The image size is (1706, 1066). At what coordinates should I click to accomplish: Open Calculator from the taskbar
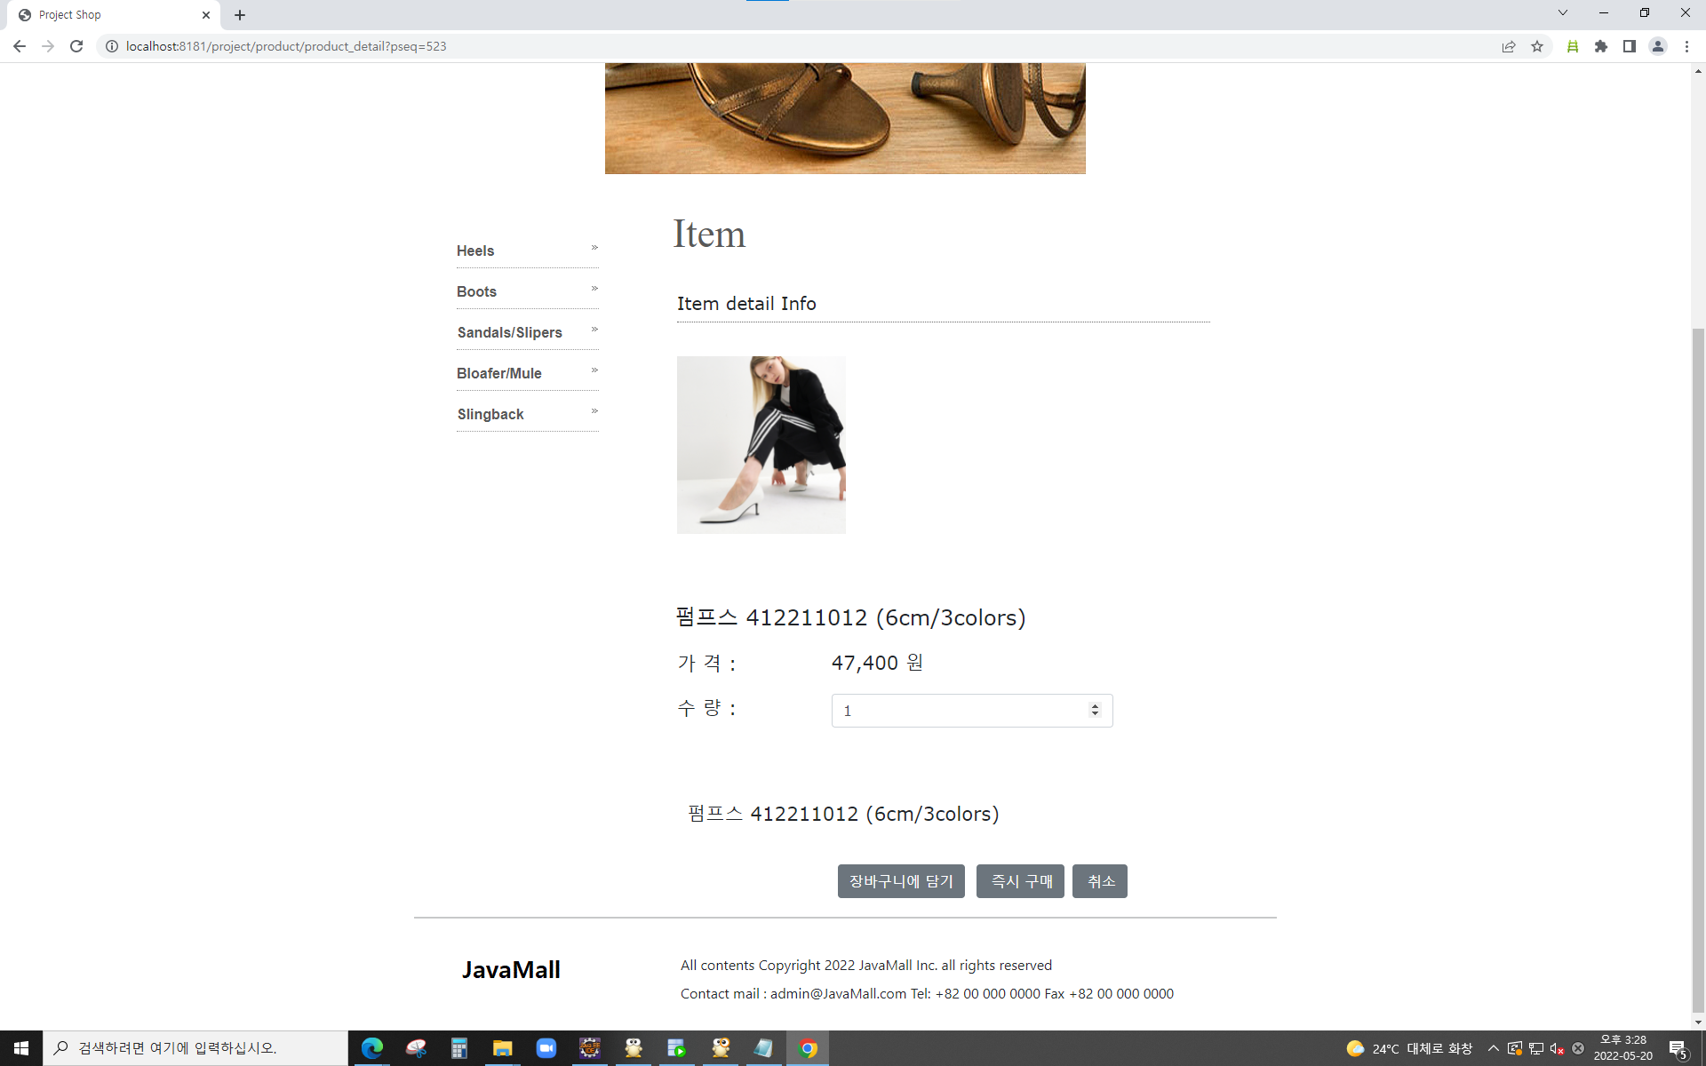(458, 1048)
